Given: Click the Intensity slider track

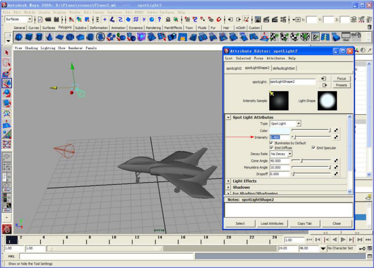Looking at the screenshot, I should [x=311, y=137].
